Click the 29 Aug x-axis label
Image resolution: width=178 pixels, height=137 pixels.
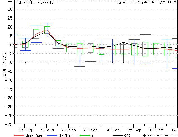tap(25, 130)
